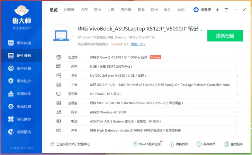Expand the ASUS Battery row chevron
The height and width of the screenshot is (155, 252).
pos(237,122)
